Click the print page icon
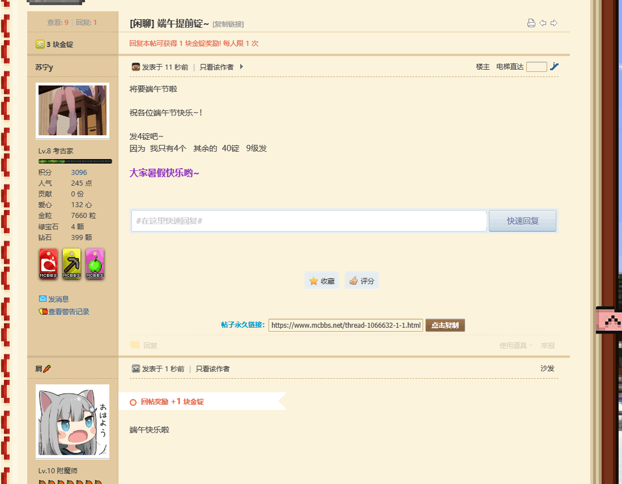Screen dimensions: 622x484 (531, 23)
